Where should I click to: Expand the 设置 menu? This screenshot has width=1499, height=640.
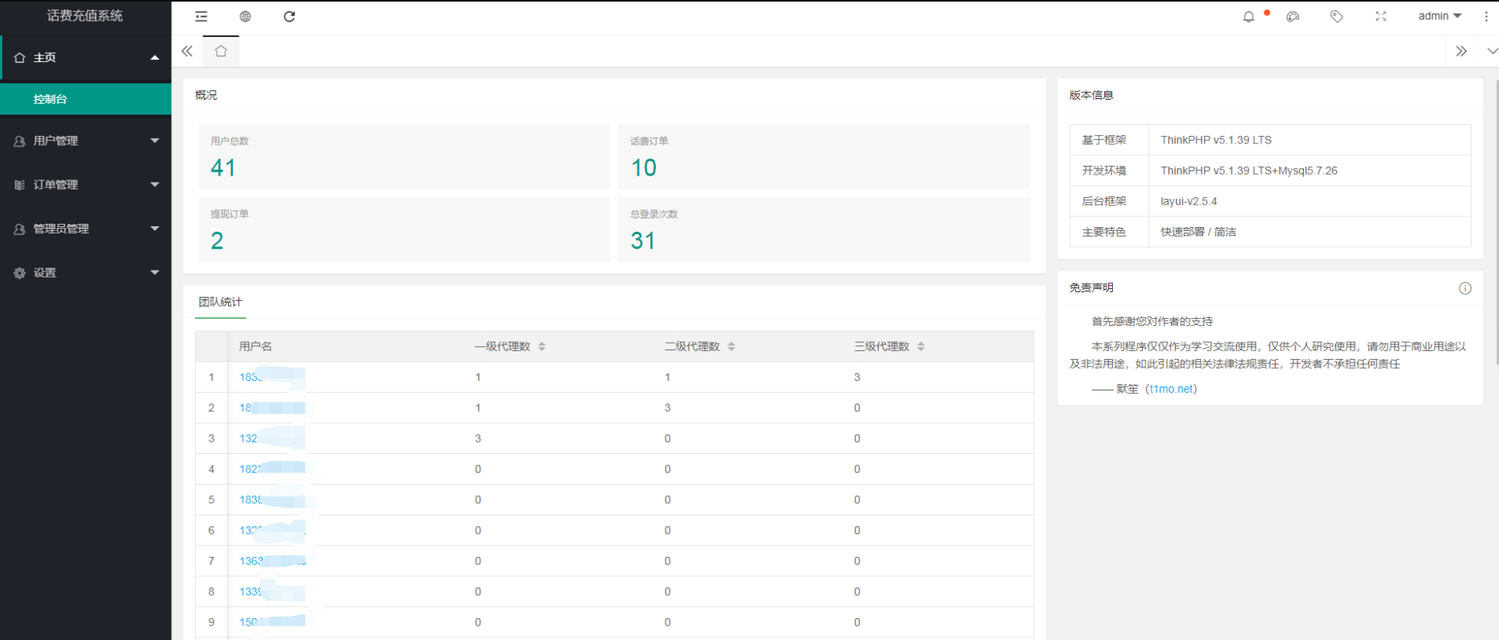pos(155,273)
